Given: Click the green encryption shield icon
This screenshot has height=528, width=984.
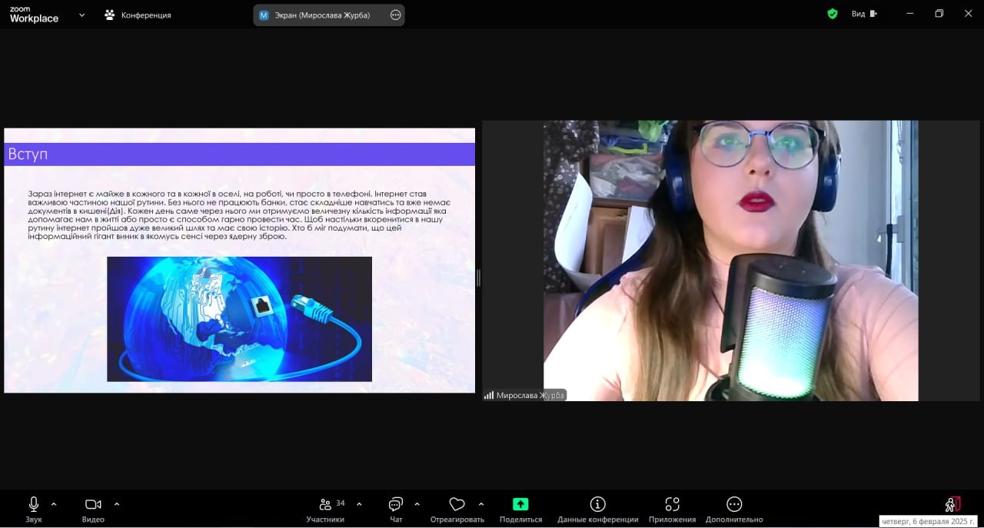Looking at the screenshot, I should coord(832,14).
